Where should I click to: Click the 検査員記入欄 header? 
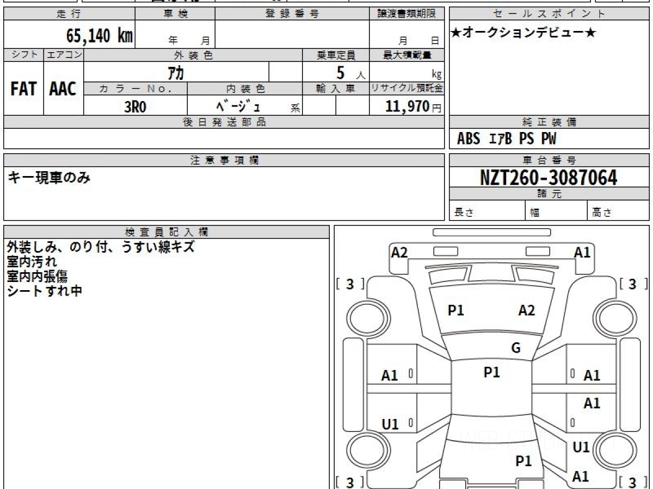tap(167, 231)
